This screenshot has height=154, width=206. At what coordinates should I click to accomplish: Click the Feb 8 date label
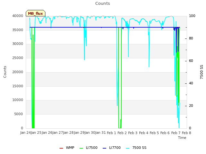pyautogui.click(x=186, y=133)
